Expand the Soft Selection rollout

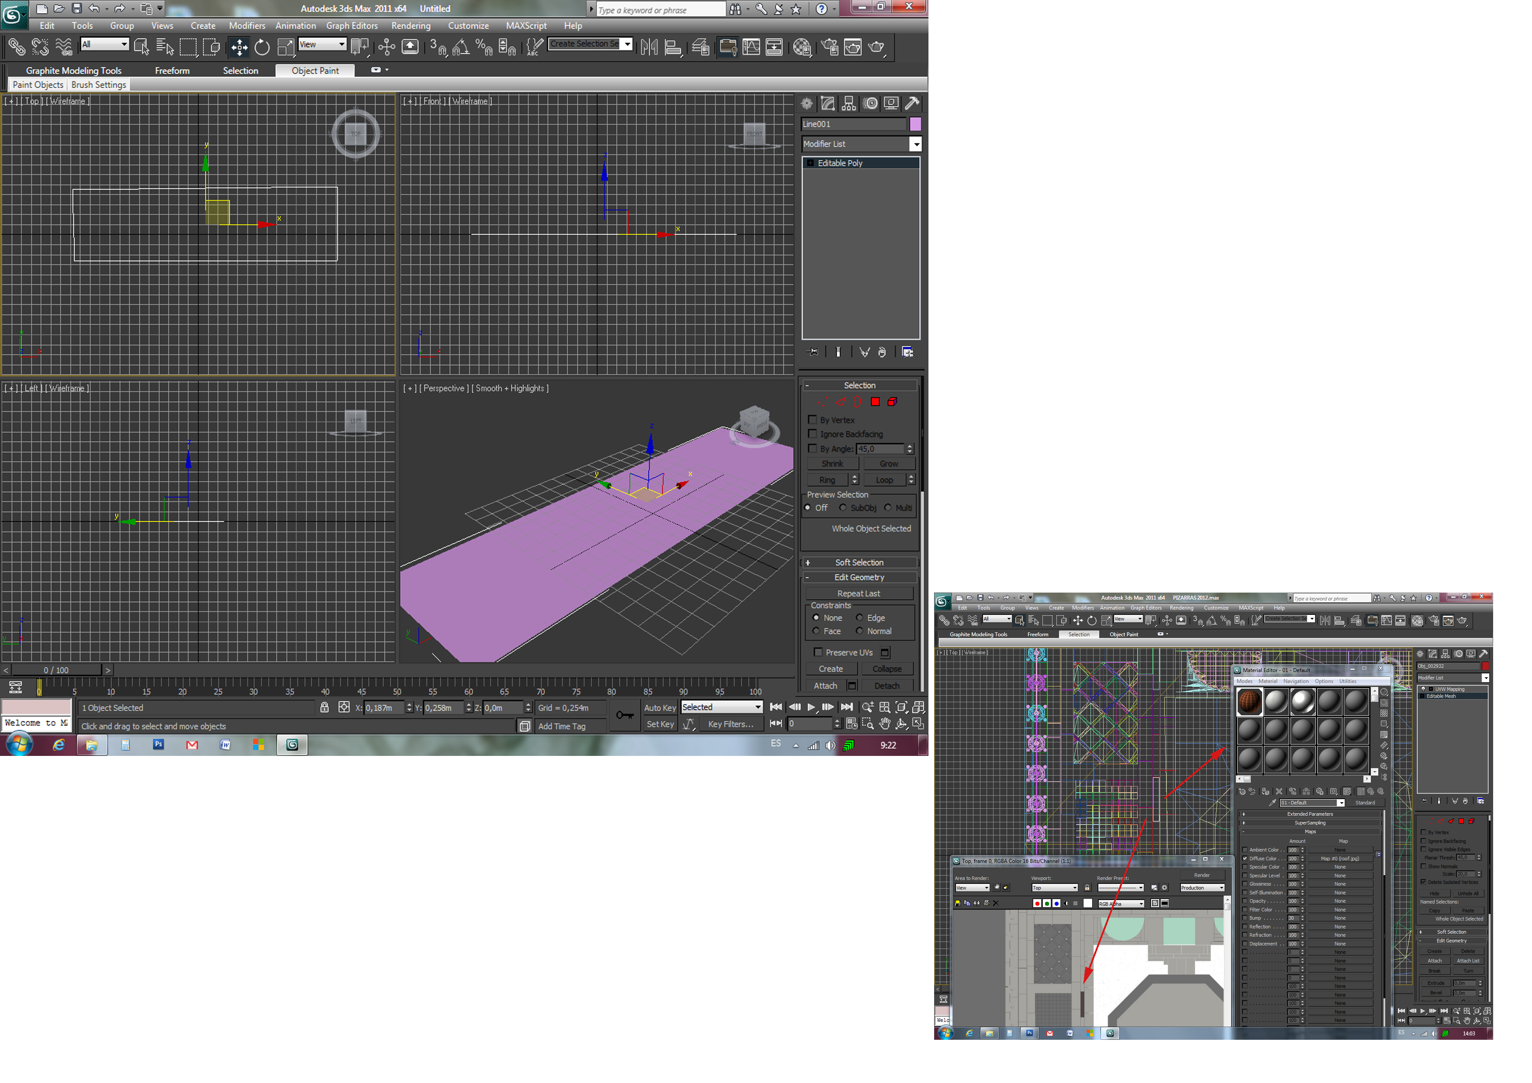click(x=859, y=562)
